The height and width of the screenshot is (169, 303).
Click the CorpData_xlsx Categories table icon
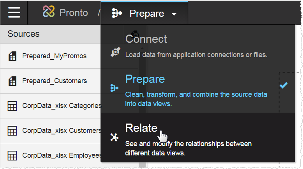[x=12, y=106]
